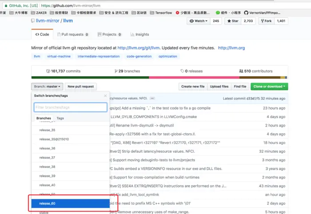Click the secure lock icon in address bar

(6, 5)
